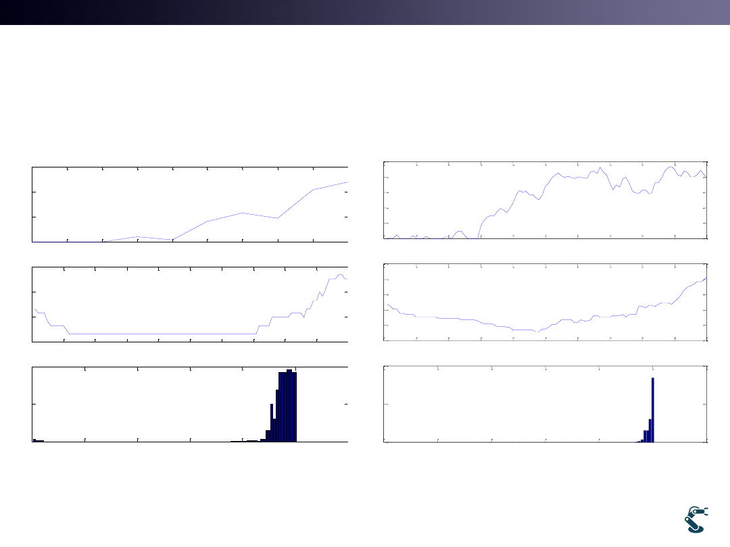Click the steep rise in the top-right line
The height and width of the screenshot is (547, 730).
coord(480,226)
